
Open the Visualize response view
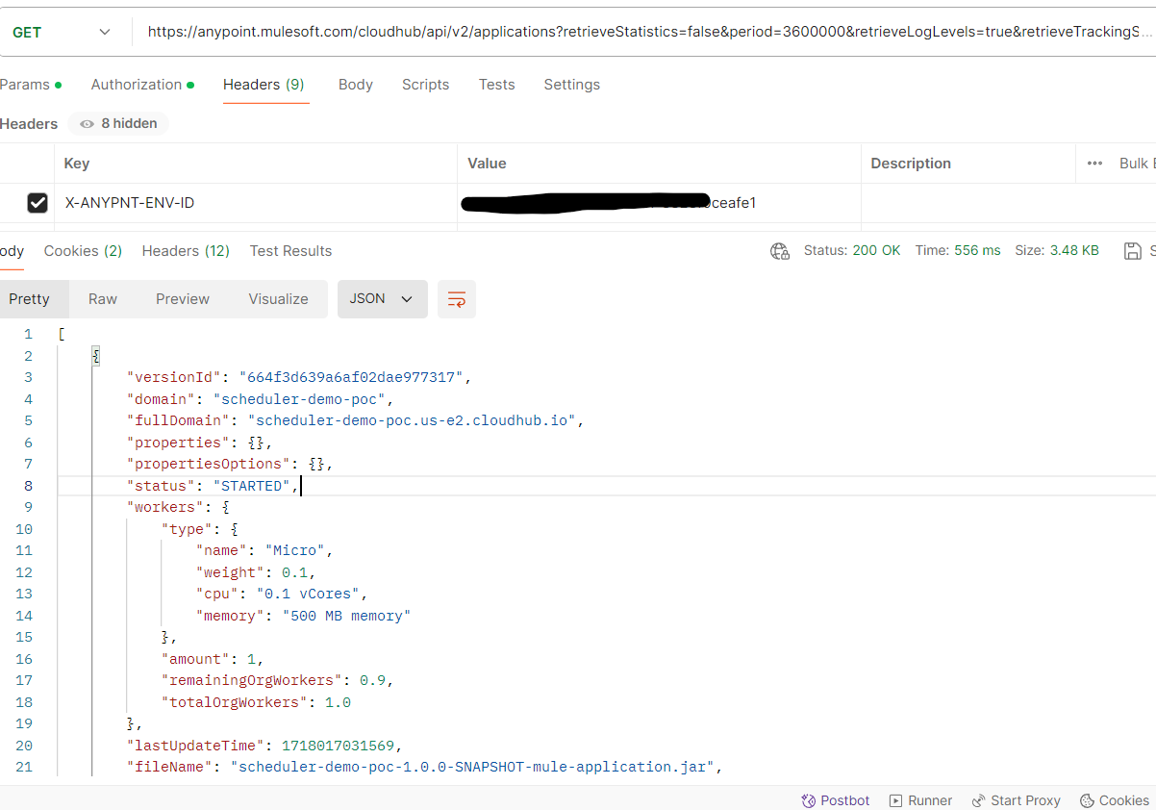(x=278, y=299)
